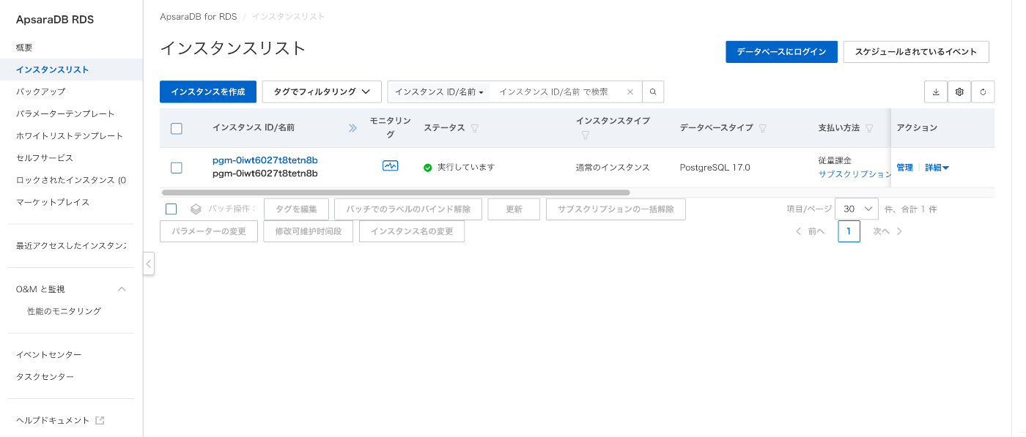Screen dimensions: 1026x437
Task: Click 管理 action link
Action: pos(904,168)
